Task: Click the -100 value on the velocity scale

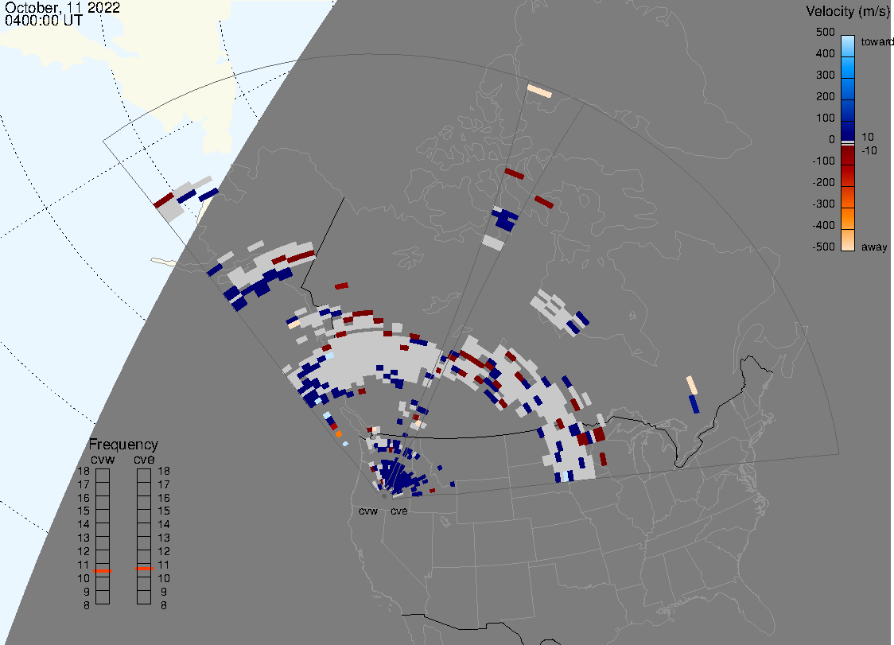Action: pyautogui.click(x=824, y=161)
